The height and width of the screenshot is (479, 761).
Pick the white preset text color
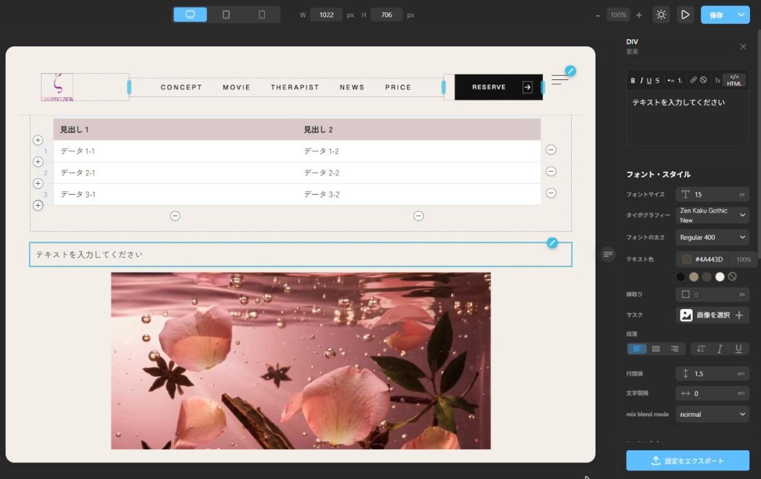[x=720, y=277]
